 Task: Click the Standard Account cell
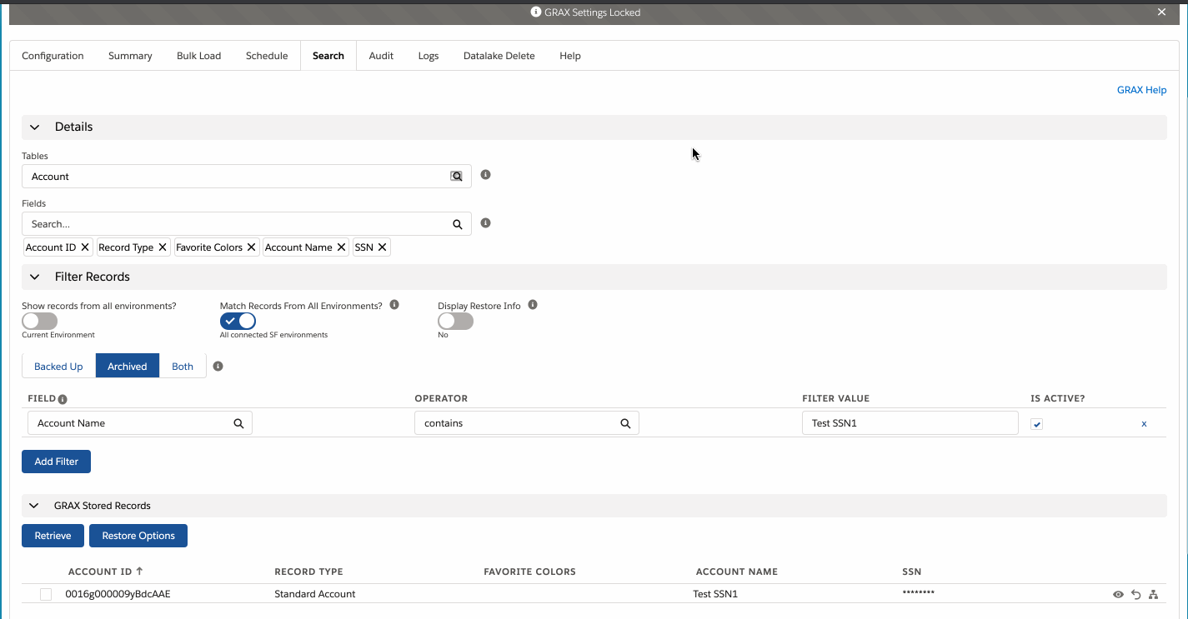315,594
